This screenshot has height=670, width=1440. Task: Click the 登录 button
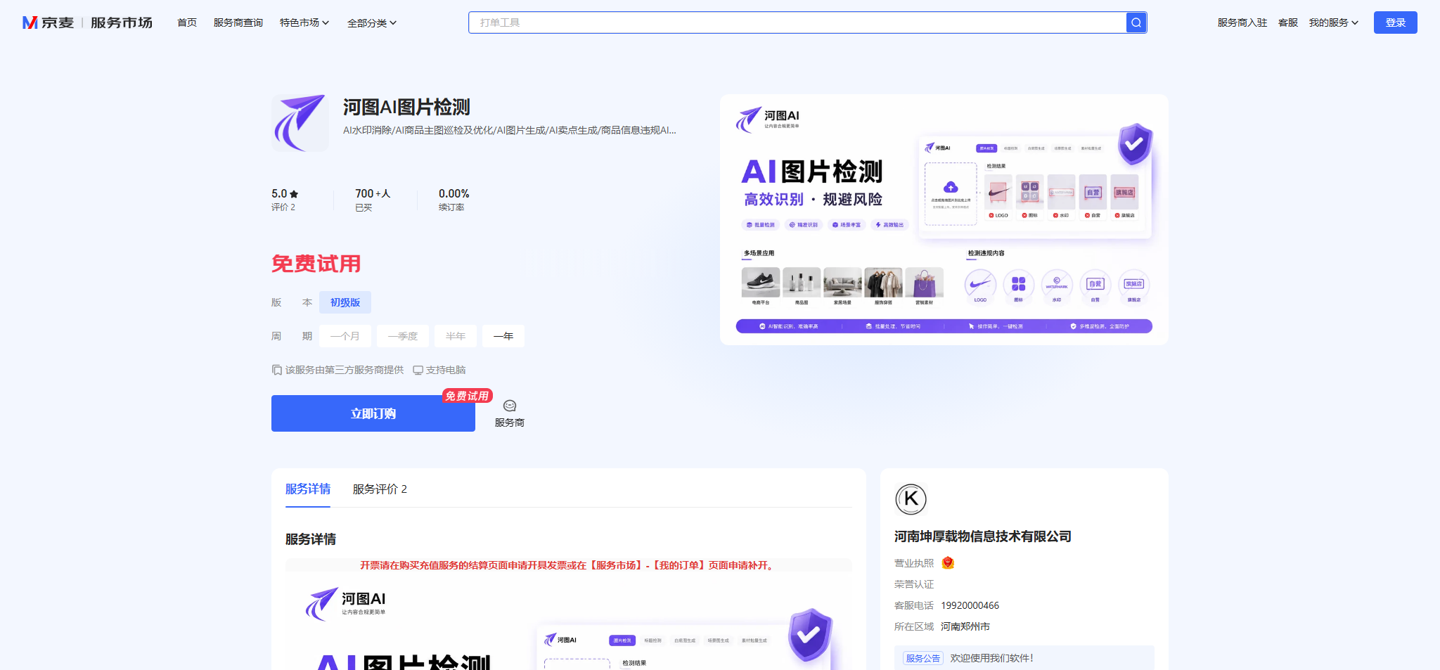(1396, 22)
